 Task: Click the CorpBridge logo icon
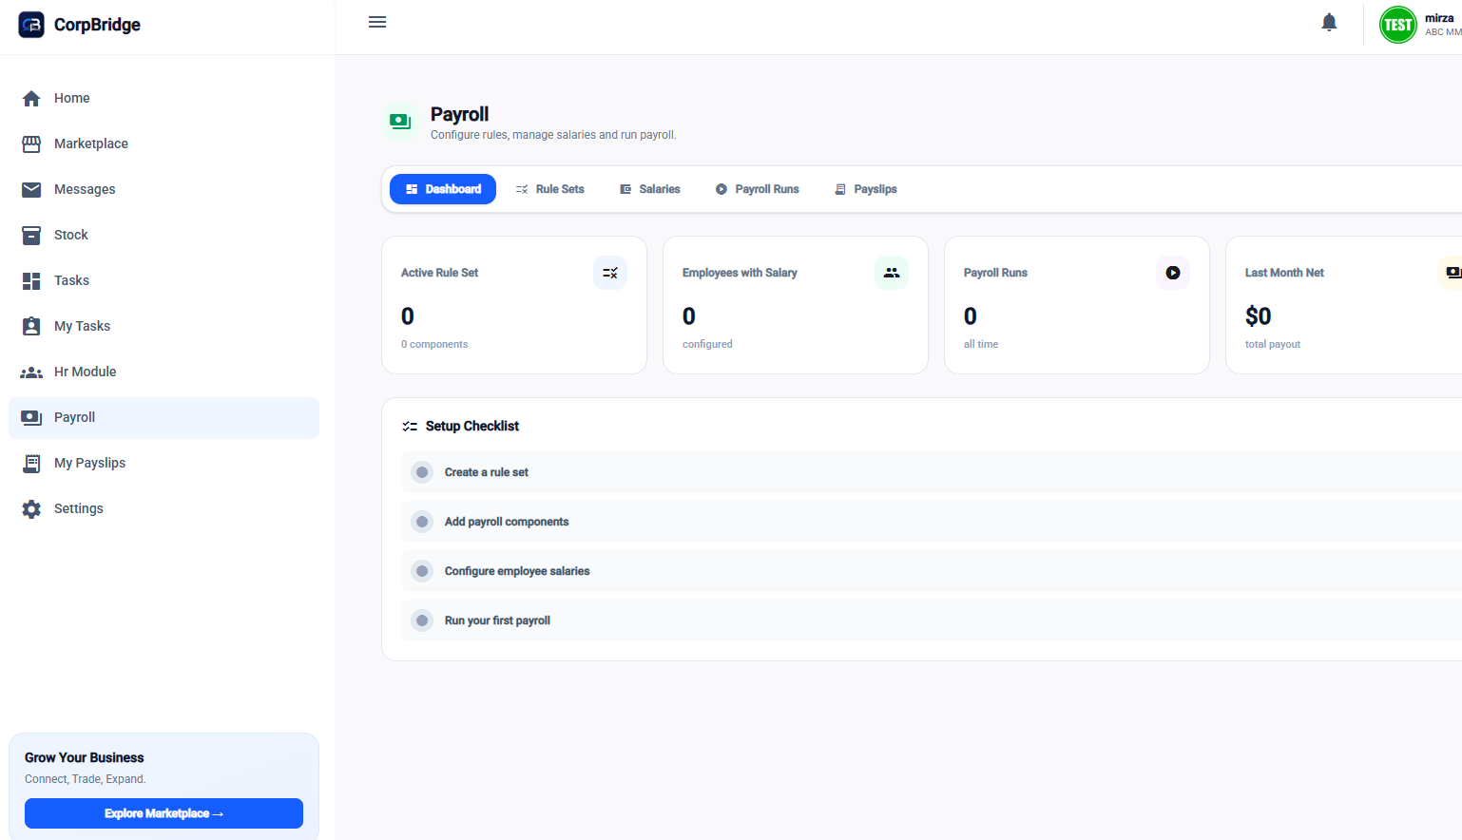pyautogui.click(x=31, y=25)
